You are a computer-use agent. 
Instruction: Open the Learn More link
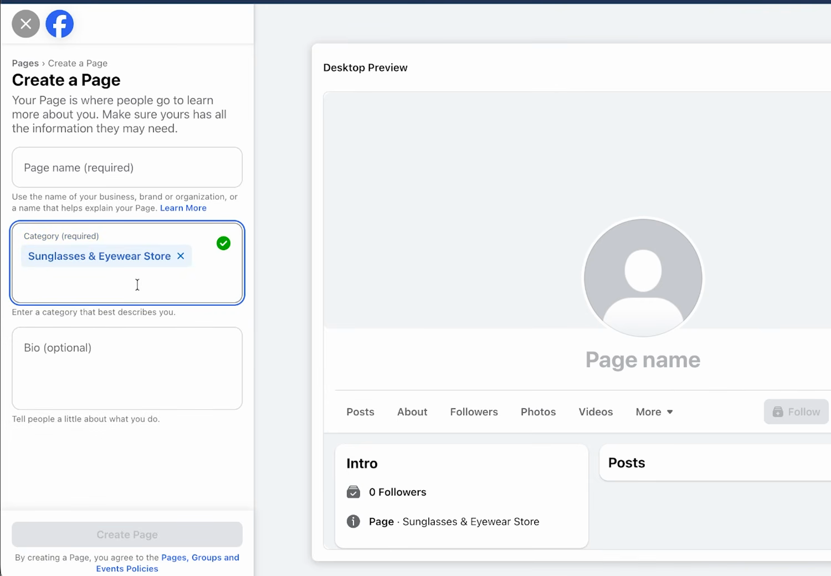click(183, 208)
